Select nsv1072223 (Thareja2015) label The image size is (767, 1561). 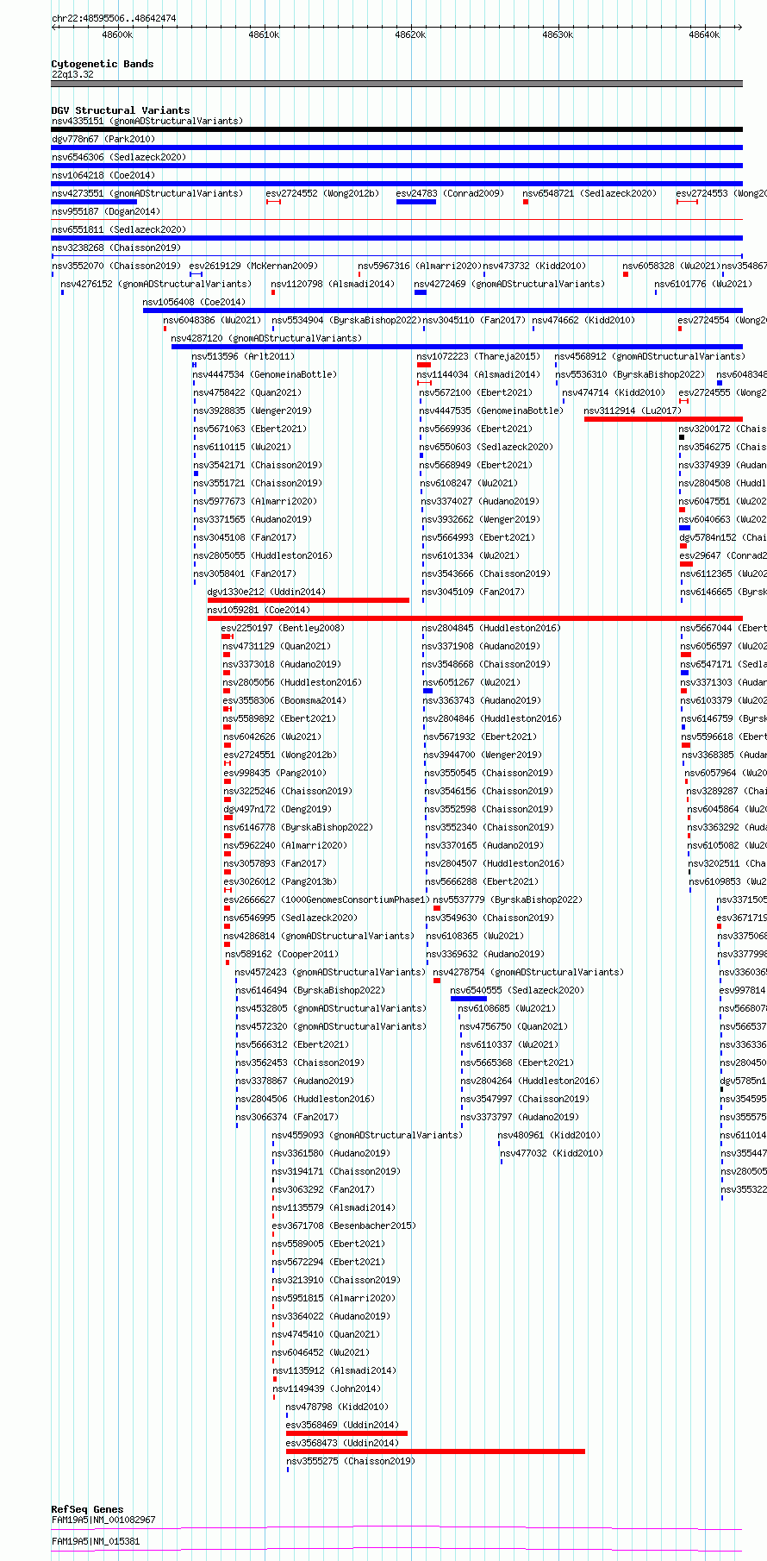478,356
